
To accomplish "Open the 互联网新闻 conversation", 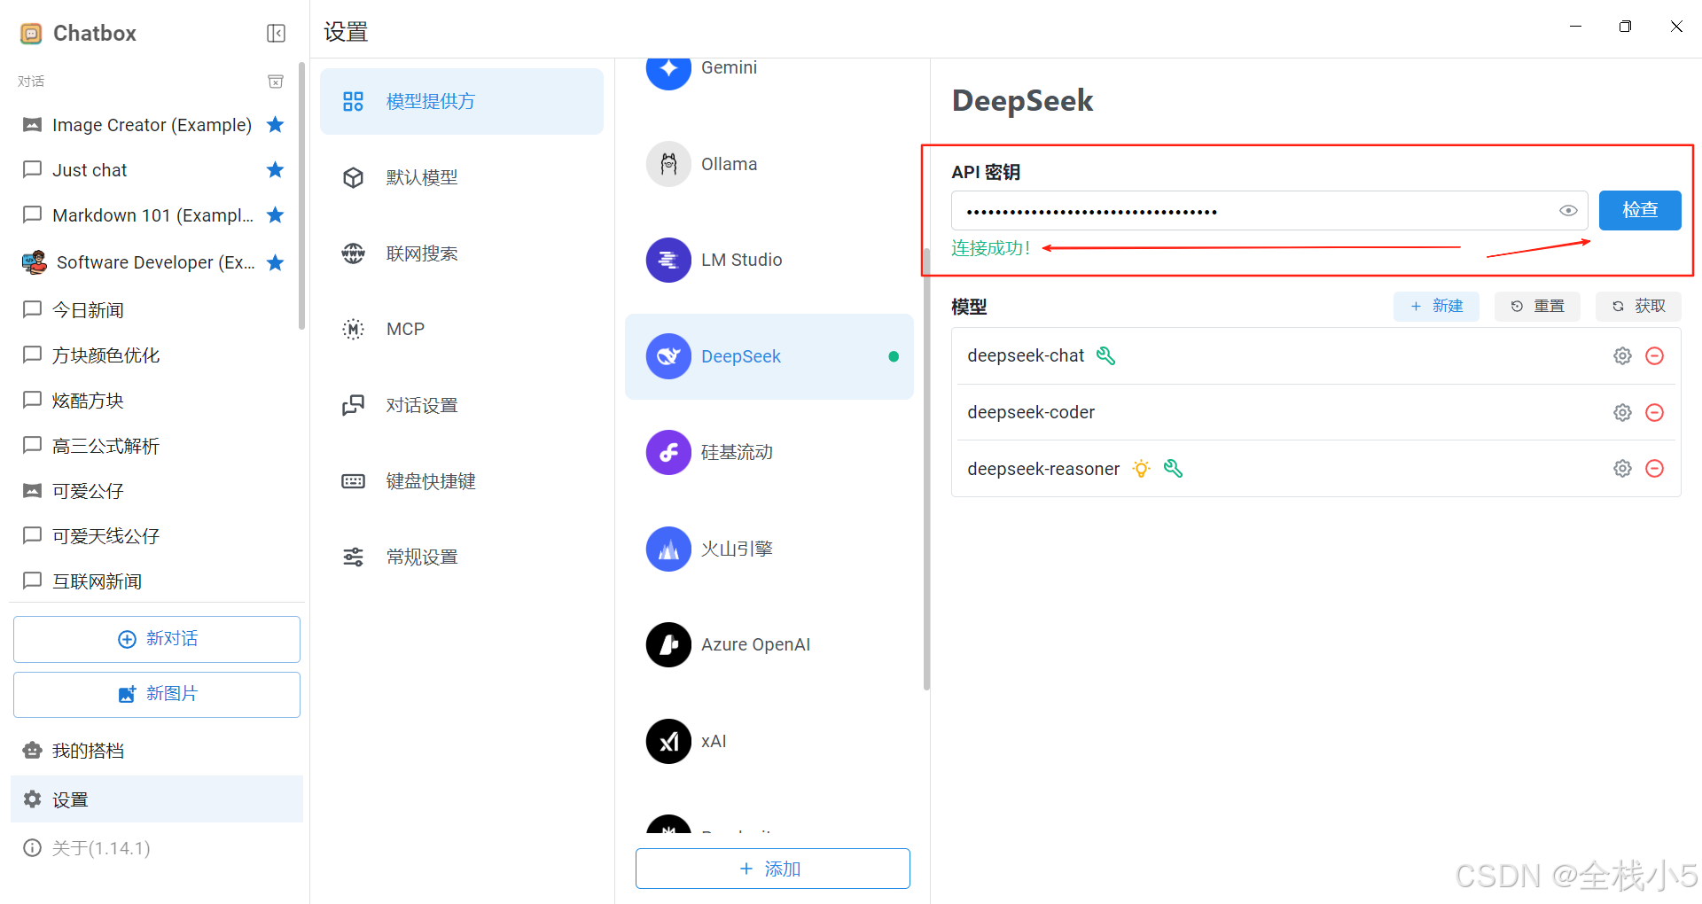I will tap(152, 581).
